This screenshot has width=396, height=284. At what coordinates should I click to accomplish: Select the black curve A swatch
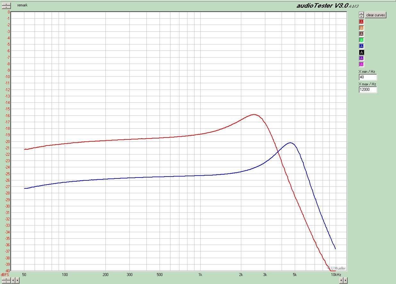pyautogui.click(x=361, y=52)
